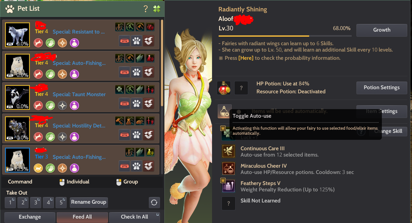The width and height of the screenshot is (412, 223).
Task: Select pet group 5 under Take Out
Action: [x=61, y=202]
